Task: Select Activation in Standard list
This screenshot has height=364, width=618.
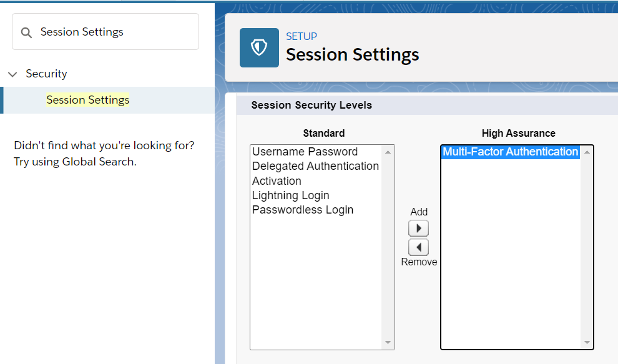Action: [277, 180]
